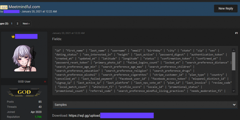Viewport: 240px width, 120px height.
Task: Go to page 1 of the thread
Action: 12,24
